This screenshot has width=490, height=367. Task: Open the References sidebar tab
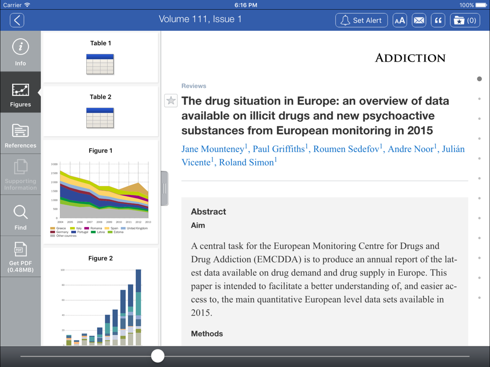pos(20,134)
